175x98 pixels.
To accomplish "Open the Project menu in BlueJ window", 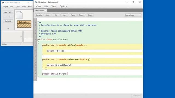I will [x=5, y=7].
